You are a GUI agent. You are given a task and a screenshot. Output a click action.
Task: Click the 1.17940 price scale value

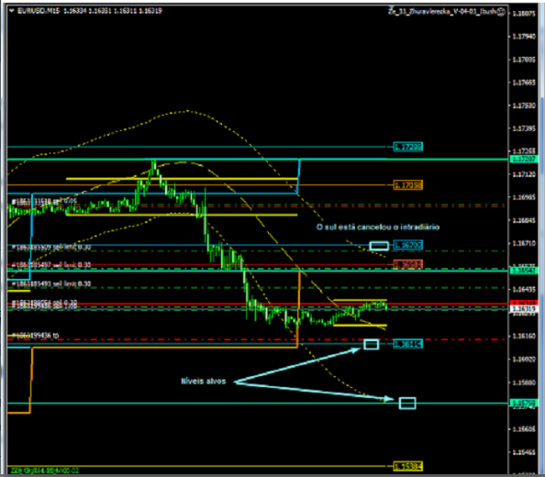pyautogui.click(x=524, y=36)
